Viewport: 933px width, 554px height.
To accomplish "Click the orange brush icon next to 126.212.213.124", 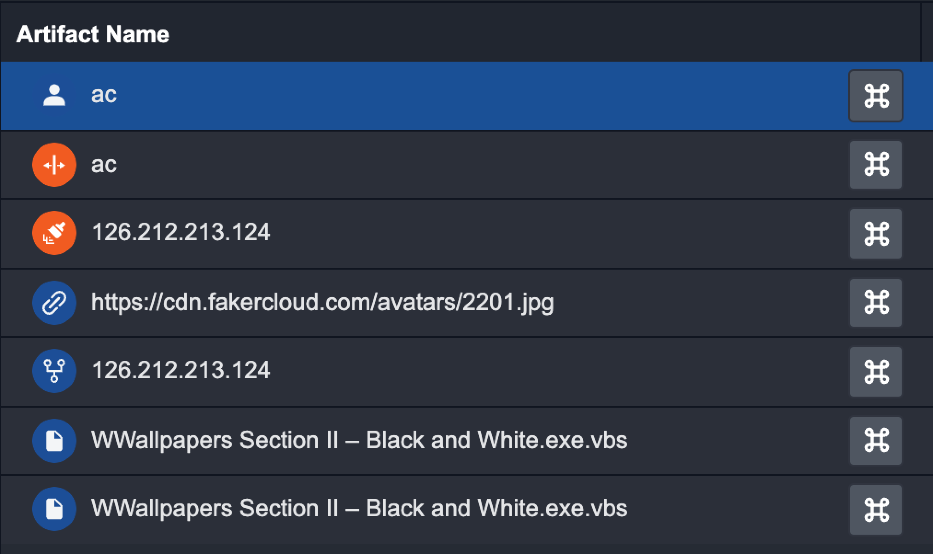I will (54, 233).
